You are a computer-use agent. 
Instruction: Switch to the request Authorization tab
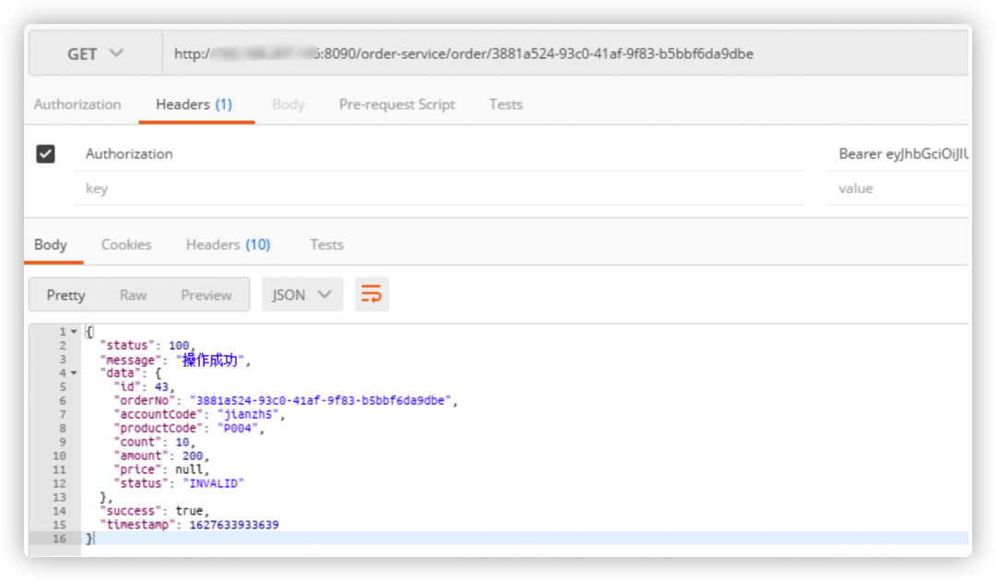pyautogui.click(x=77, y=104)
